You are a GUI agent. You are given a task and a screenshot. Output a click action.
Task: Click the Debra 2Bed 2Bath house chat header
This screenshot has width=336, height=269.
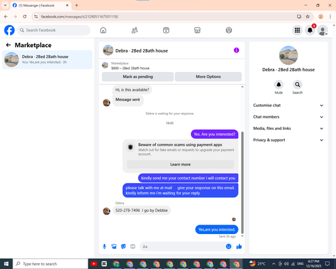pyautogui.click(x=142, y=50)
